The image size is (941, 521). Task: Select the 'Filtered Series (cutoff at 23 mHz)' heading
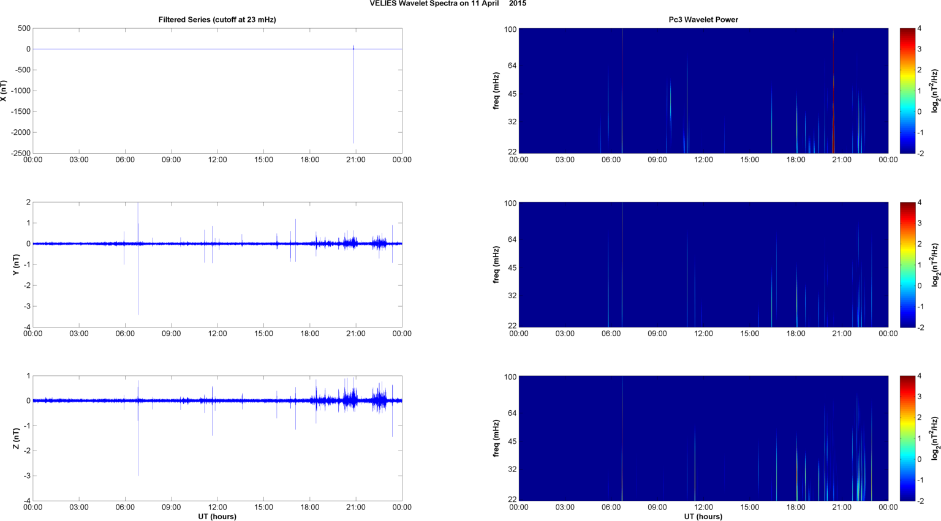point(217,20)
